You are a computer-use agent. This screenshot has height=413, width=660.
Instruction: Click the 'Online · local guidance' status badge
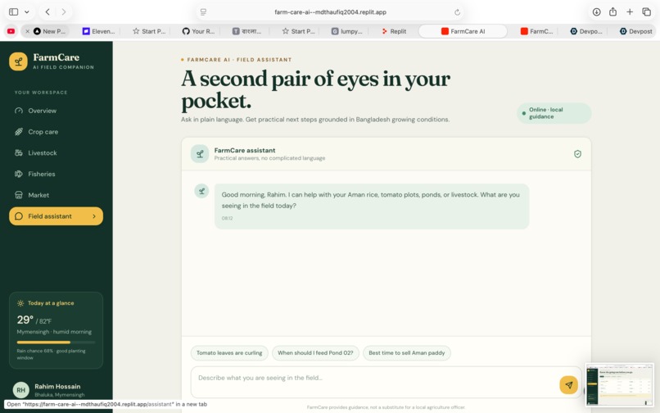(554, 113)
